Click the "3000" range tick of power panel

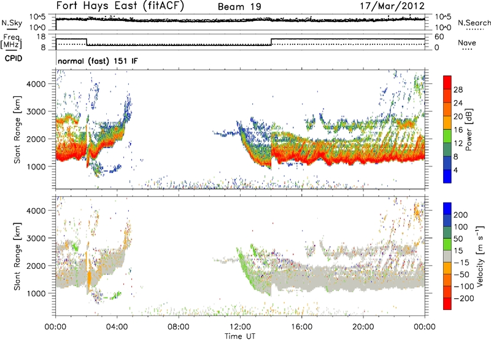tap(36, 112)
